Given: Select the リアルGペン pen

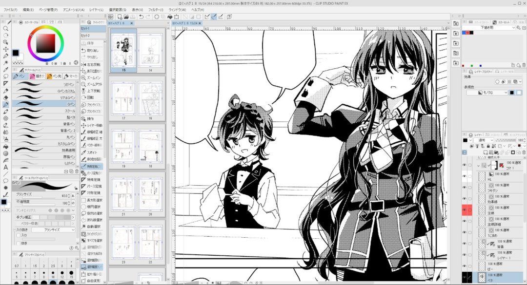Looking at the screenshot, I should (44, 98).
